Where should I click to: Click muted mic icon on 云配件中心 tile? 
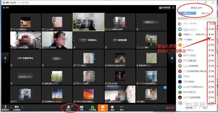coord(12,65)
